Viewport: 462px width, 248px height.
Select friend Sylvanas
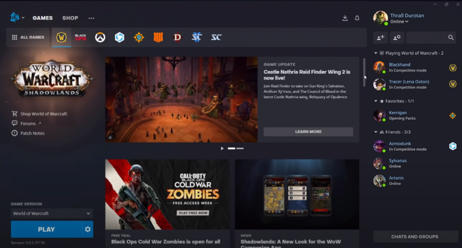pos(415,163)
